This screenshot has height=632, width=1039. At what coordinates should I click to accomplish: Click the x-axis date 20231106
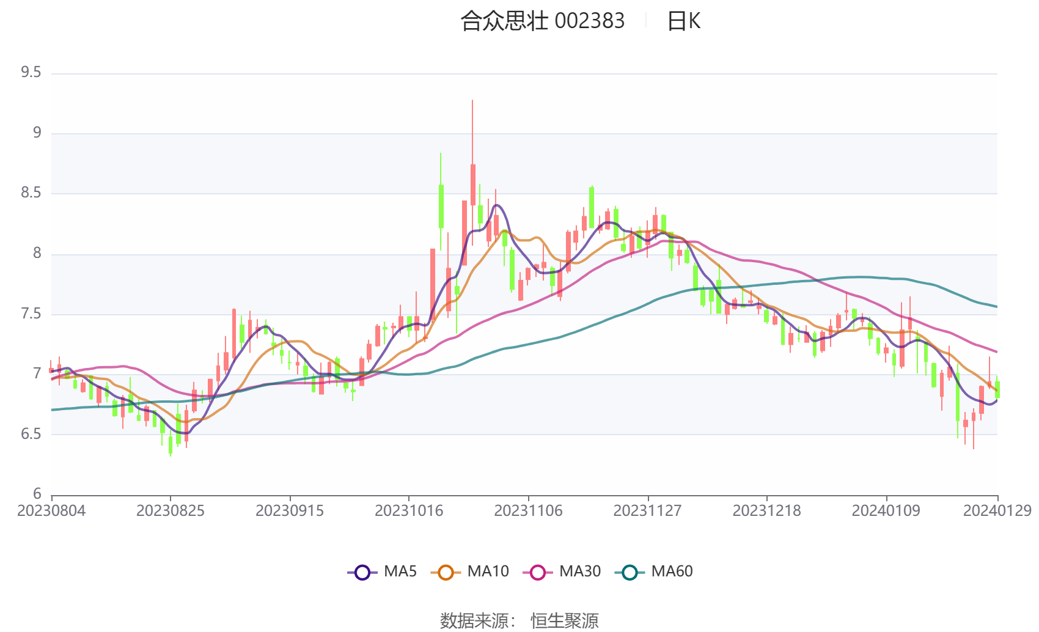tap(528, 510)
